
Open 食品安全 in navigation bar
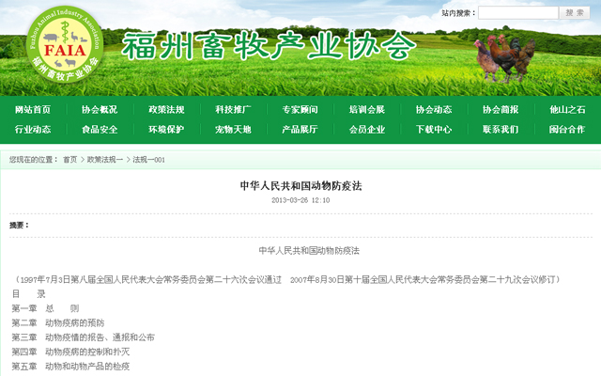pyautogui.click(x=100, y=130)
